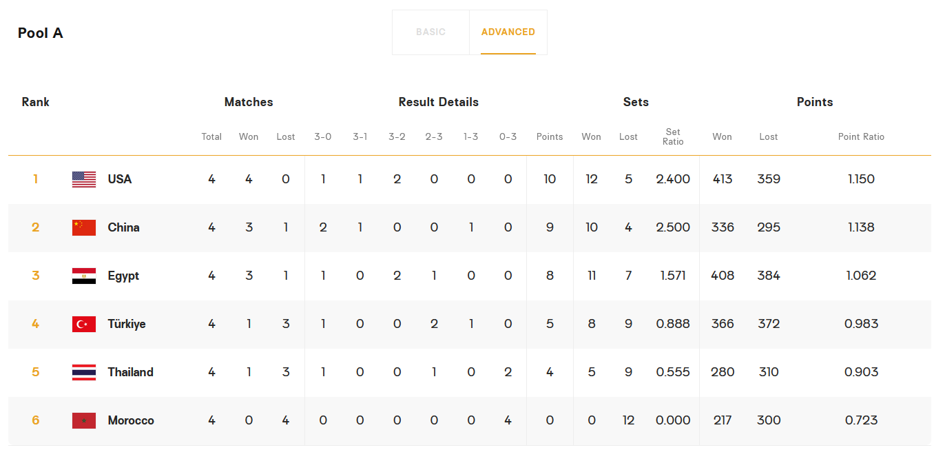Screen dimensions: 945x461
Task: Click the USA flag icon
Action: pos(84,180)
